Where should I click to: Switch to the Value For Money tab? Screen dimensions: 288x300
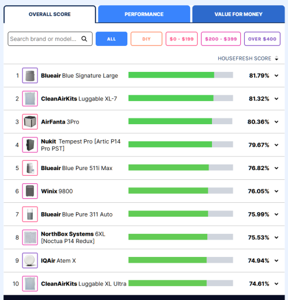pyautogui.click(x=238, y=14)
